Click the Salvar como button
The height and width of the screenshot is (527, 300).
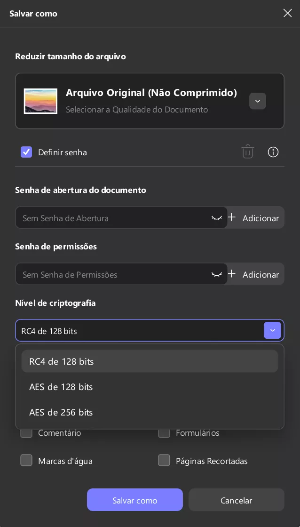click(x=134, y=500)
